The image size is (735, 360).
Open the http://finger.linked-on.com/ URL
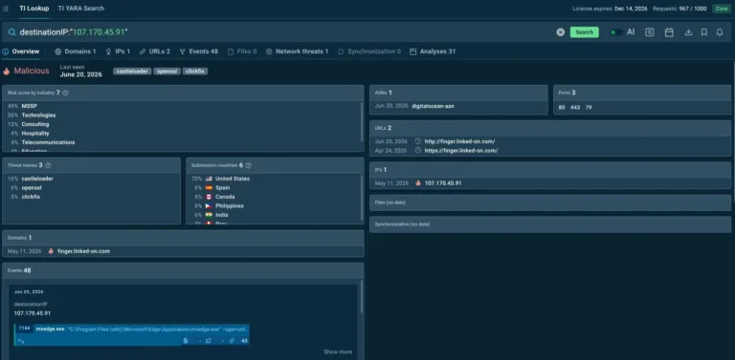tap(459, 141)
